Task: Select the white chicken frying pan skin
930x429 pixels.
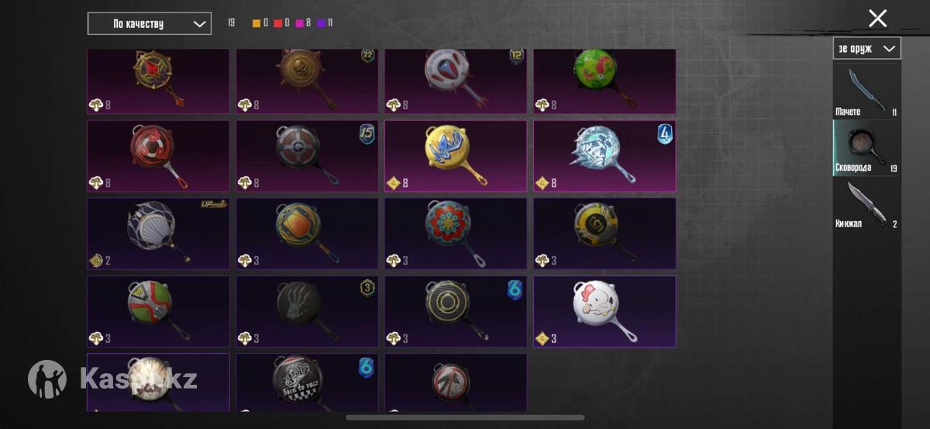Action: [x=604, y=312]
